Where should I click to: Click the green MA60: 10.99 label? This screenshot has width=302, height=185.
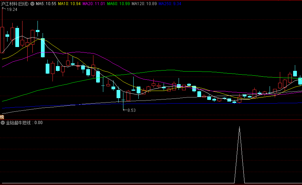click(x=118, y=4)
